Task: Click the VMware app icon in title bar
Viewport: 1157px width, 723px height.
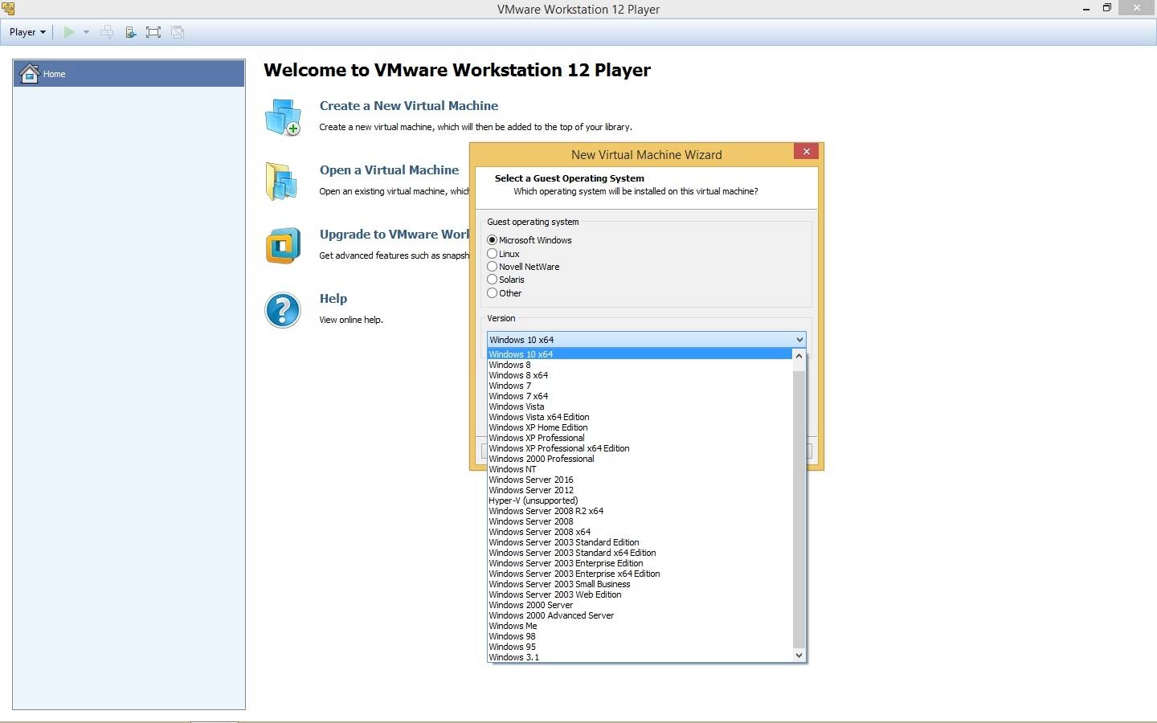Action: [x=8, y=9]
